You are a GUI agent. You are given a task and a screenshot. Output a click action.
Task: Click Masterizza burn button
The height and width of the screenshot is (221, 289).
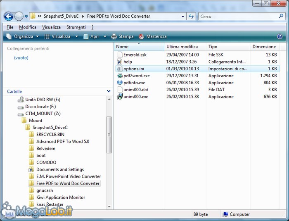pyautogui.click(x=153, y=36)
